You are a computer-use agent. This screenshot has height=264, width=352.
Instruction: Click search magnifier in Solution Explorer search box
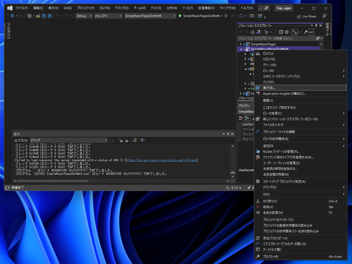(x=318, y=38)
